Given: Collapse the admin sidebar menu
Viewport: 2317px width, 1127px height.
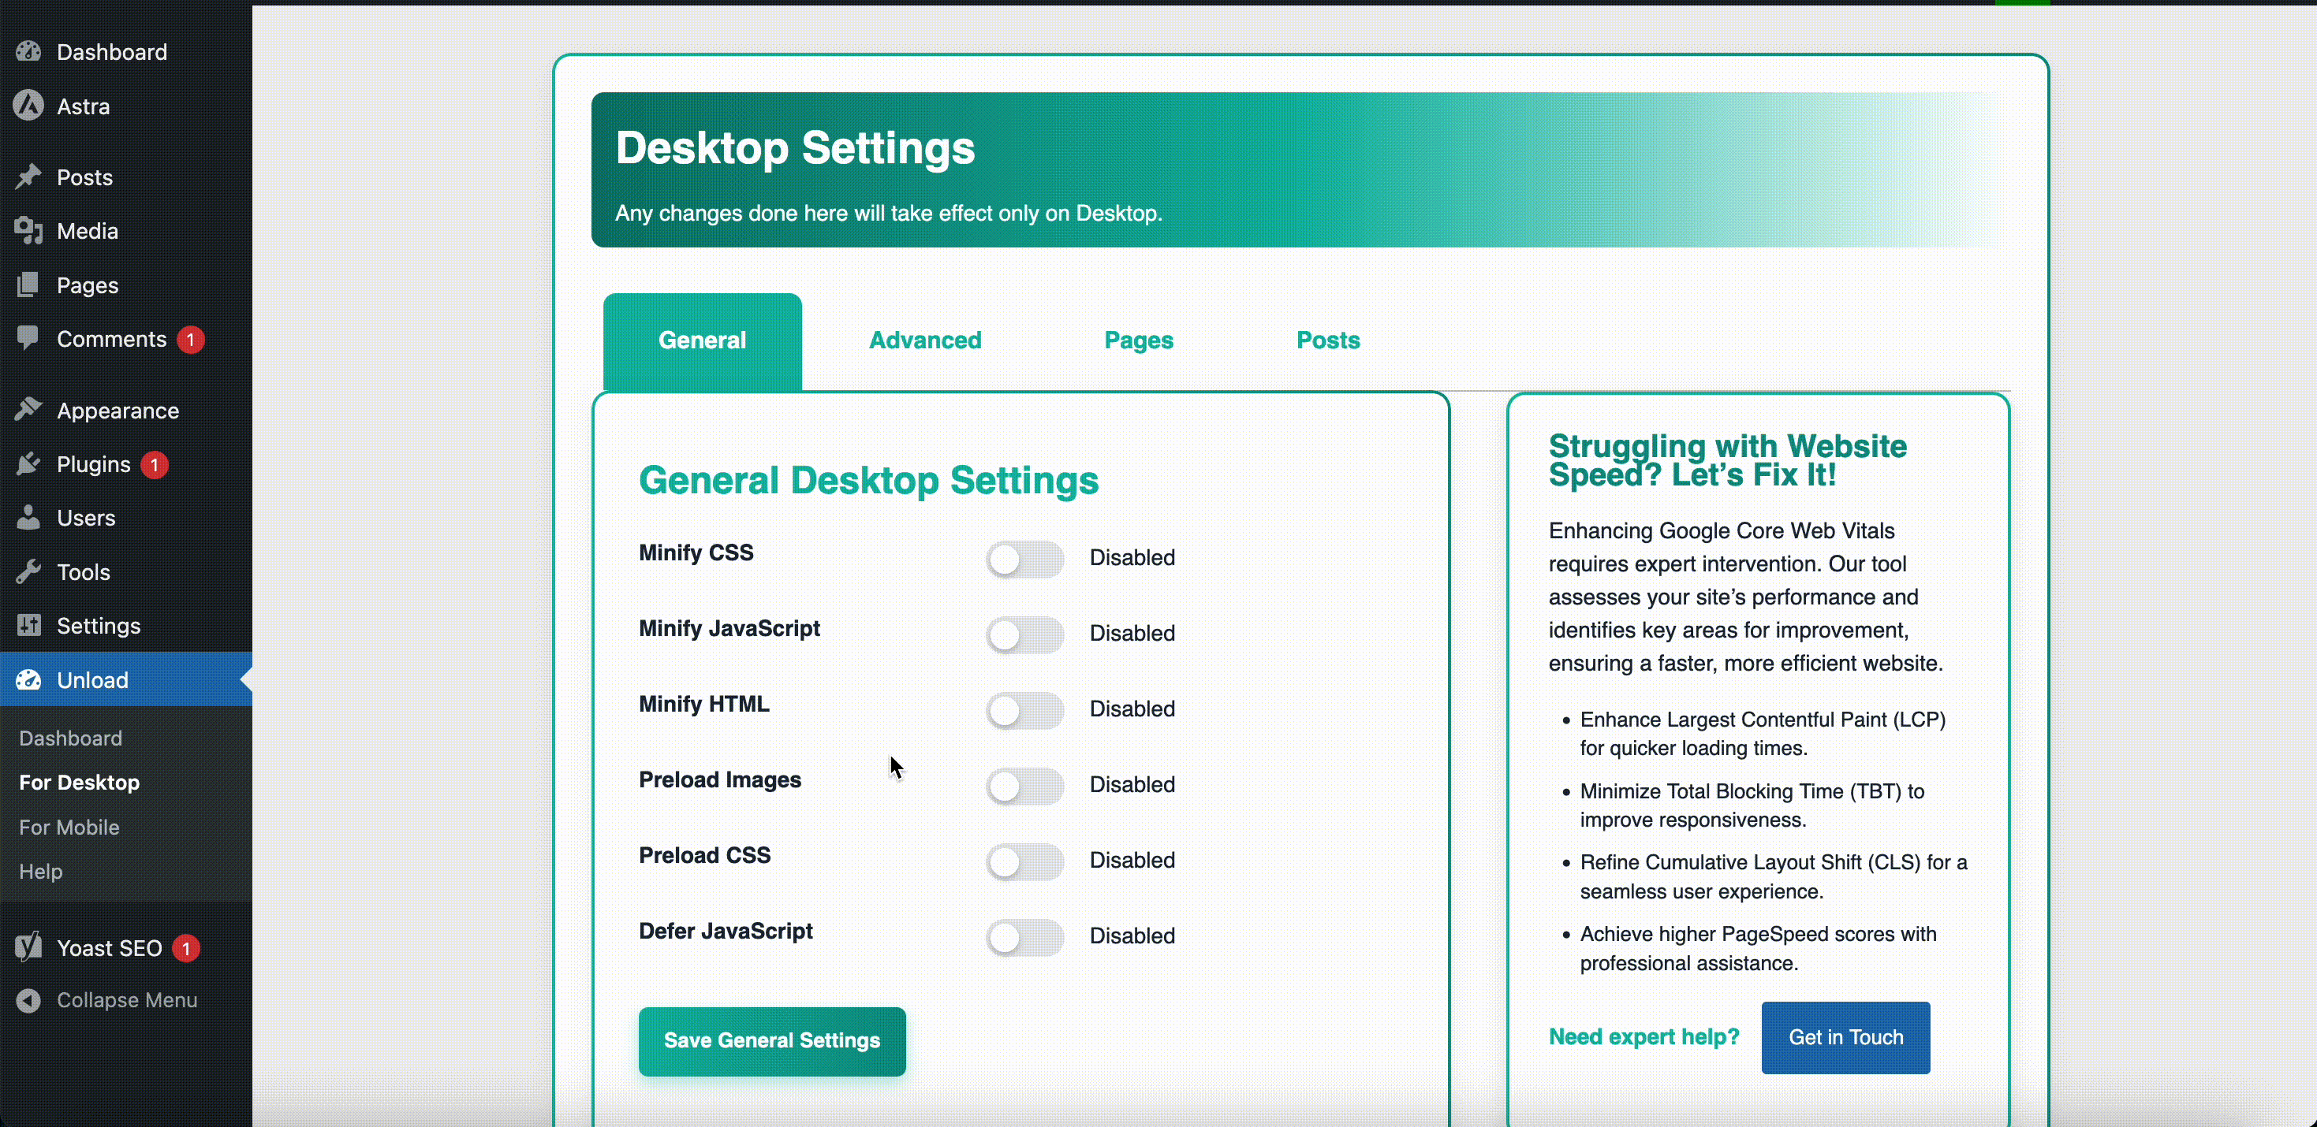Looking at the screenshot, I should click(126, 999).
